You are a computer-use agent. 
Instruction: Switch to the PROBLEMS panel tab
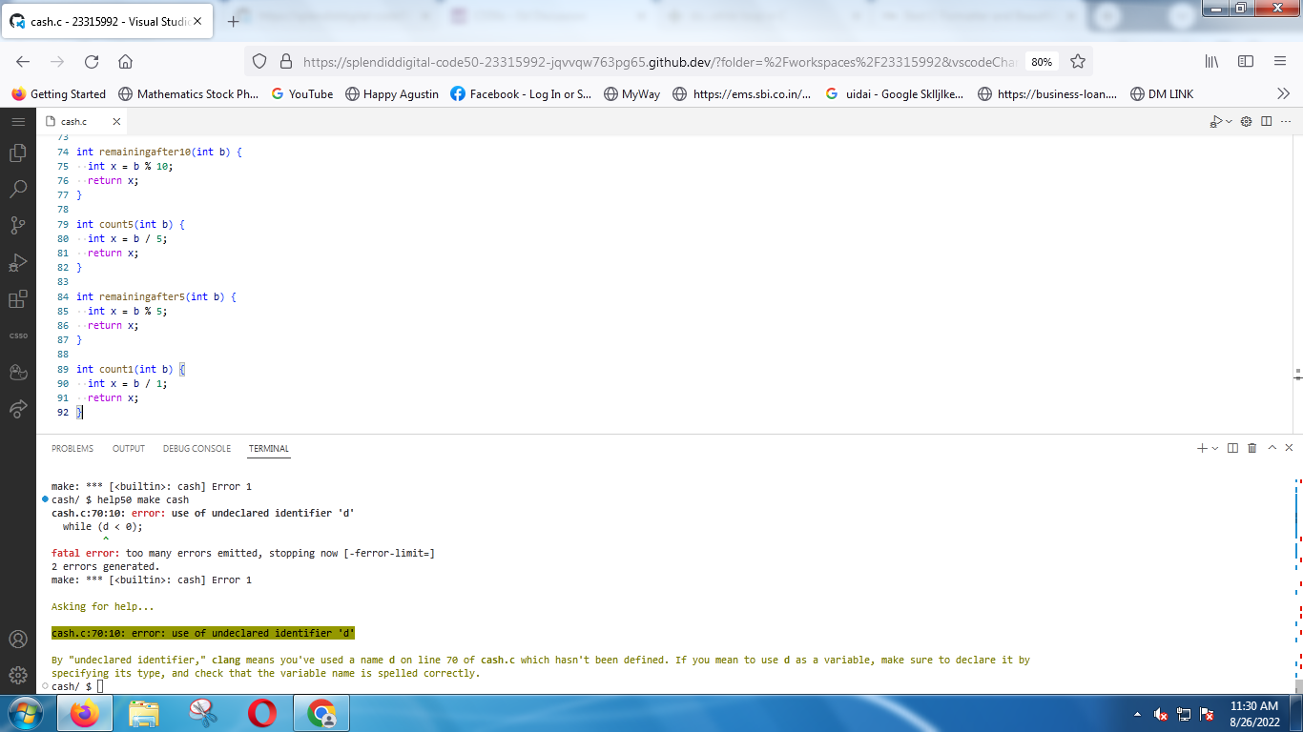point(72,449)
